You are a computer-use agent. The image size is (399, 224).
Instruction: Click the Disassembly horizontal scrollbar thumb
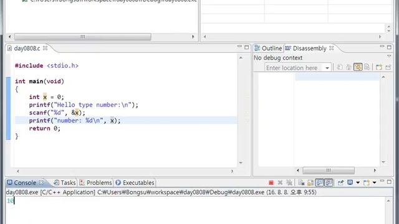point(329,170)
